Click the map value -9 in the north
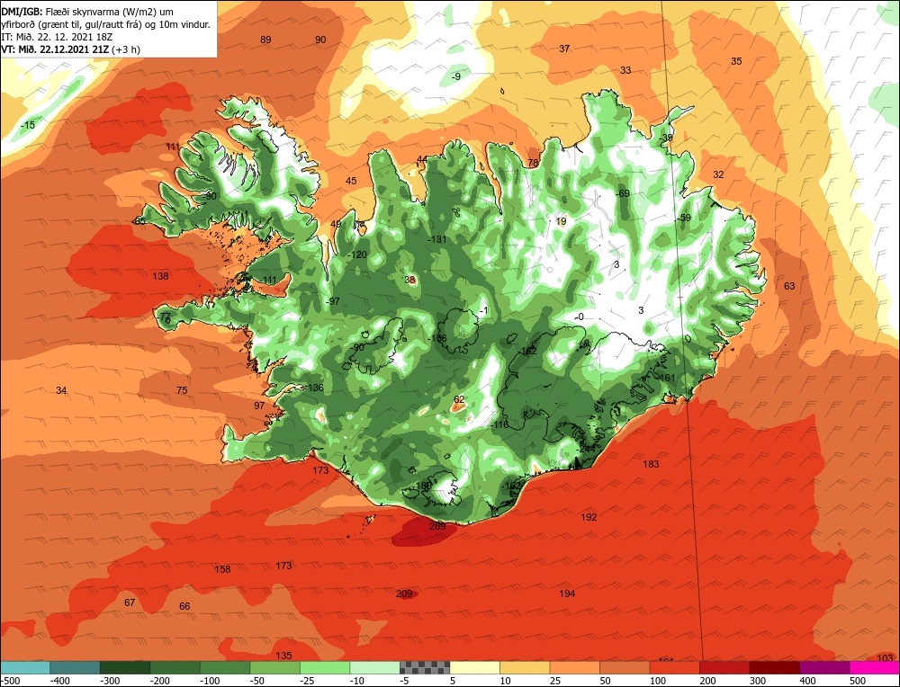 (x=455, y=76)
